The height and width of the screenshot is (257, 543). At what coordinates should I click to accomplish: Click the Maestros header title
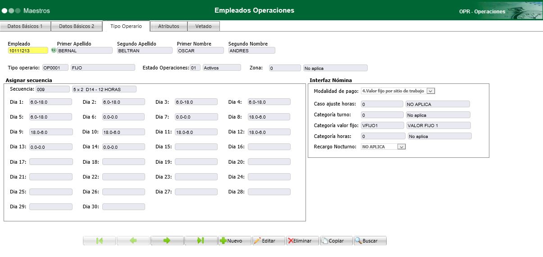click(x=37, y=10)
